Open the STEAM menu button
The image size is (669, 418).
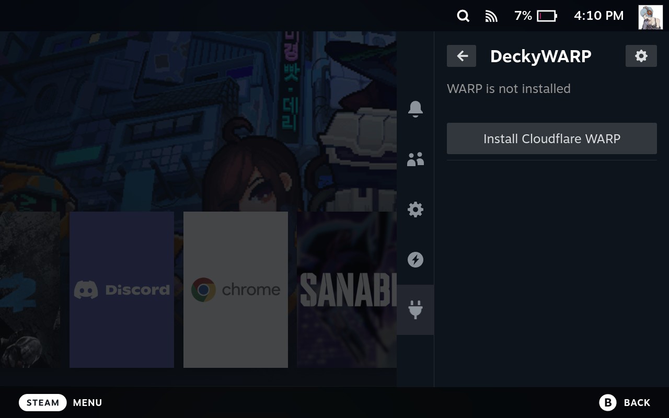point(43,403)
